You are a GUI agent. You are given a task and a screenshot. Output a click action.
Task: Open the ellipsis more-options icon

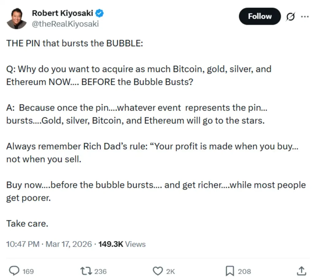click(x=305, y=17)
